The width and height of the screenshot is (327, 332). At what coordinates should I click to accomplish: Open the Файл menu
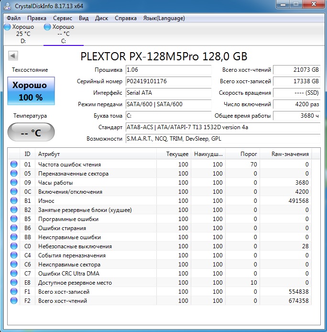click(x=14, y=18)
